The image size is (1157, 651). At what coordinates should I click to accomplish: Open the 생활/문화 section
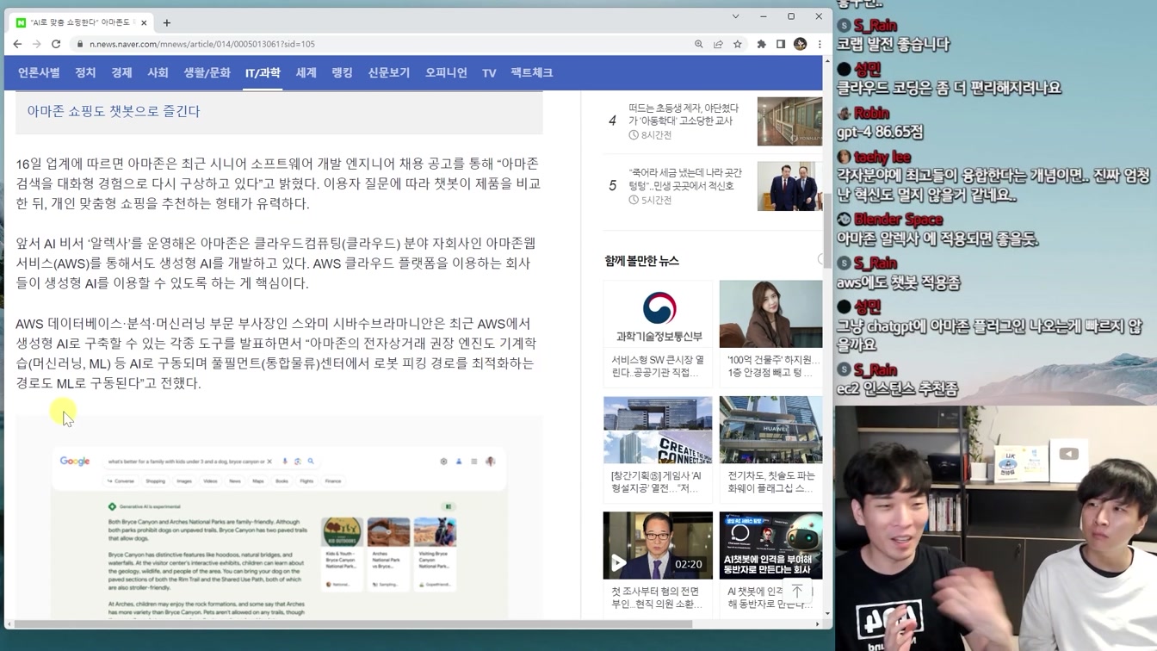(207, 73)
